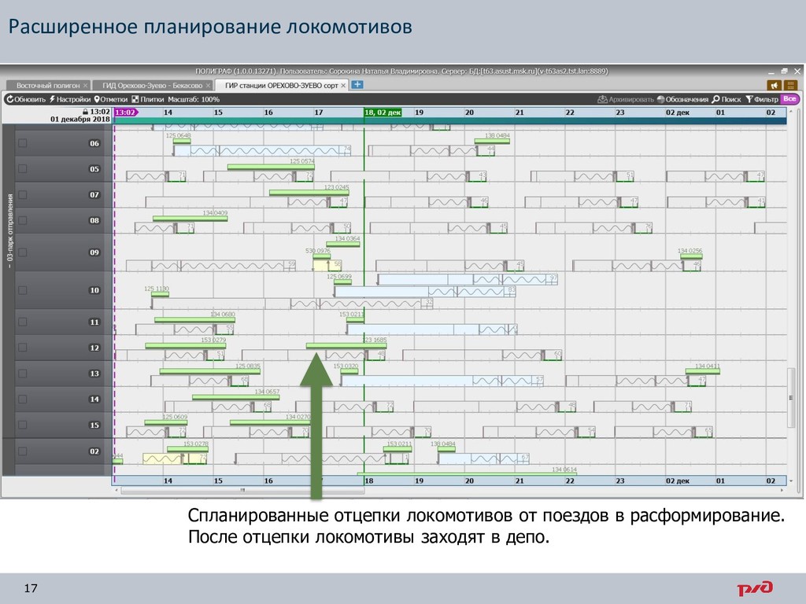Click the green train bar 125 0835
The height and width of the screenshot is (604, 806).
click(209, 371)
